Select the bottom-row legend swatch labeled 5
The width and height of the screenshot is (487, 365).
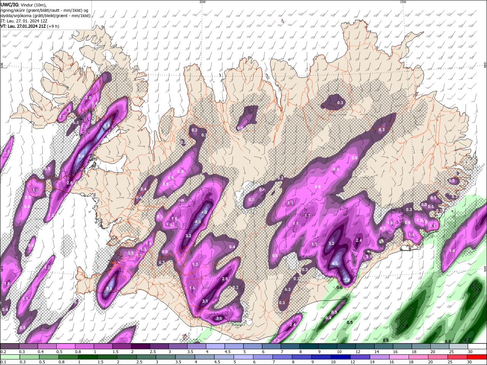243,357
